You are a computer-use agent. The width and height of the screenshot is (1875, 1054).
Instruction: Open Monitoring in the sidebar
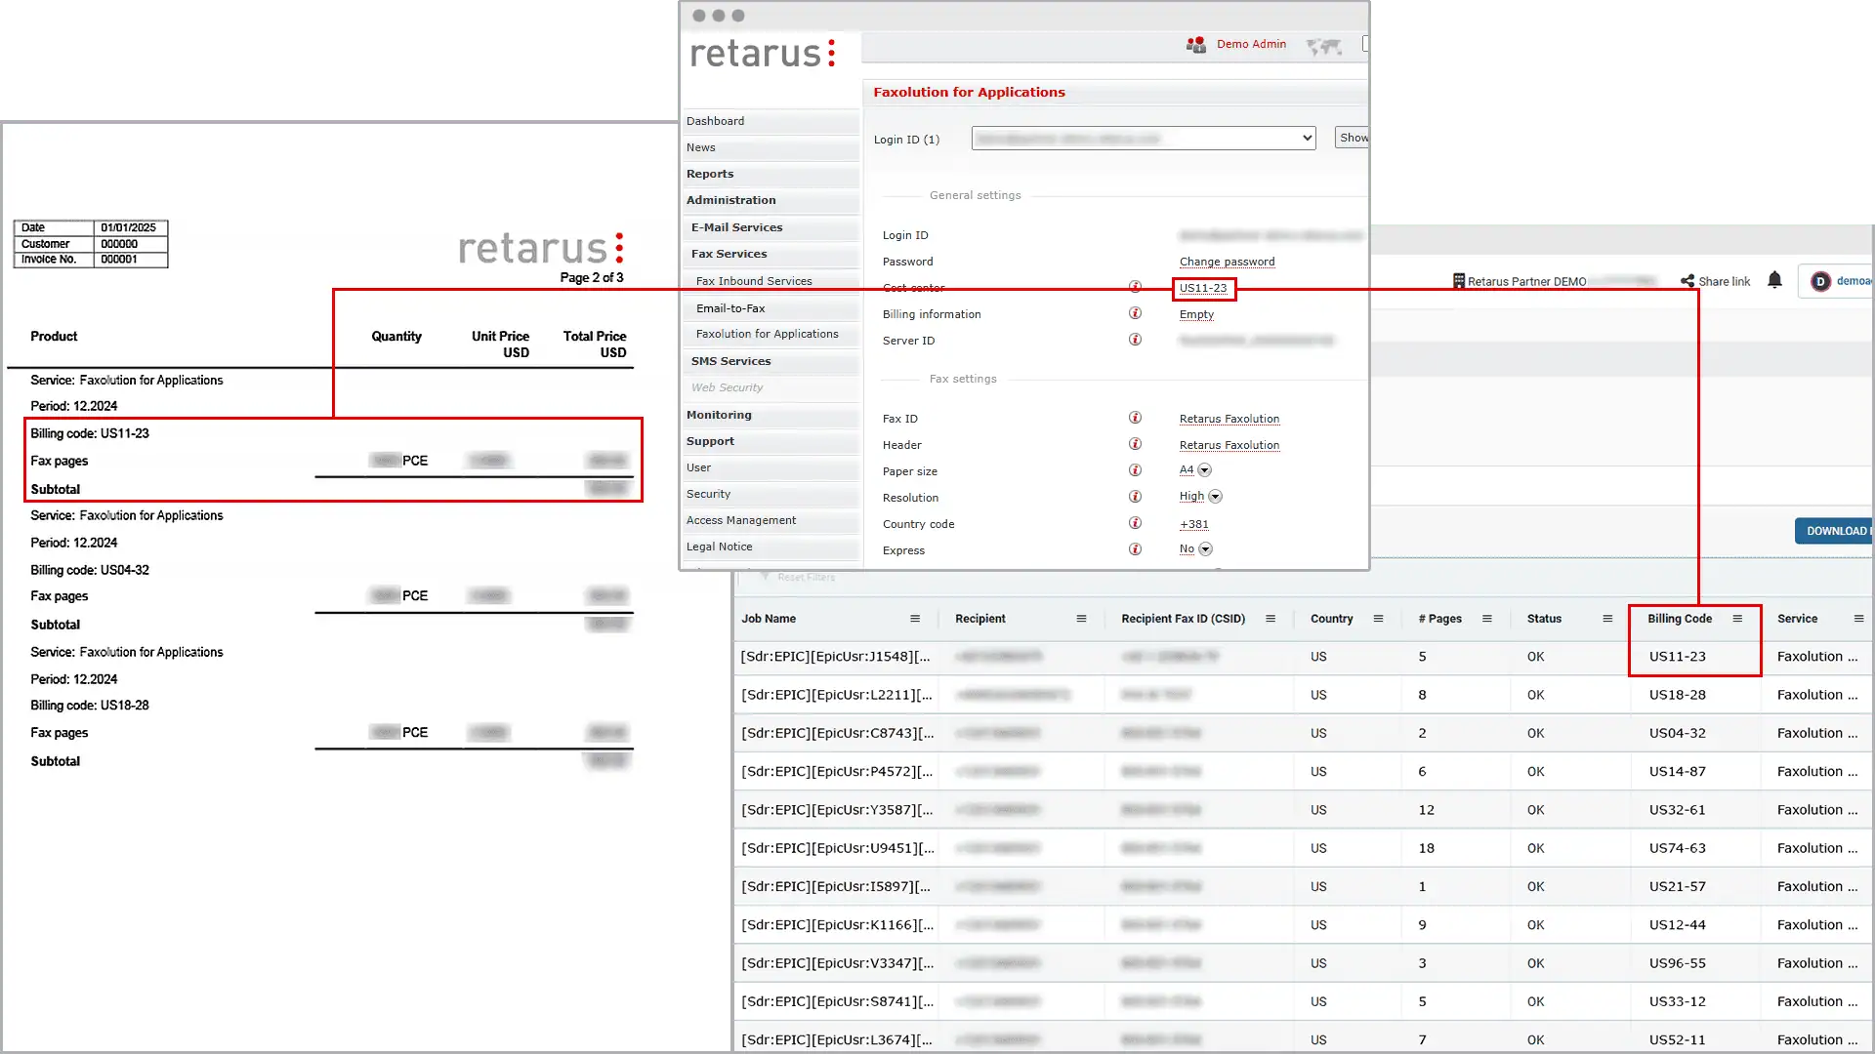(771, 415)
